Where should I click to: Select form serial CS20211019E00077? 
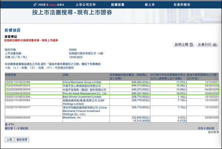(18, 107)
